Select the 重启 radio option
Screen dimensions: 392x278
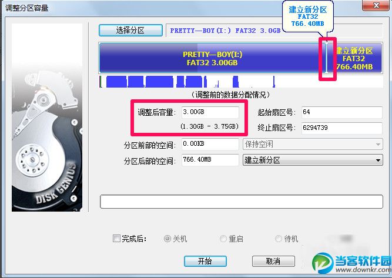point(223,239)
